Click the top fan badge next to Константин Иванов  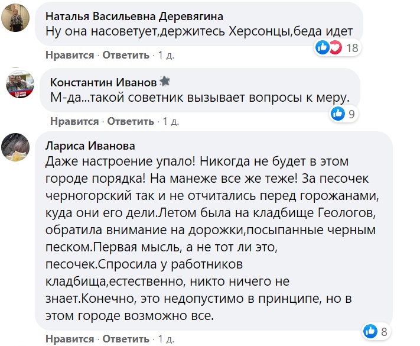pos(165,81)
